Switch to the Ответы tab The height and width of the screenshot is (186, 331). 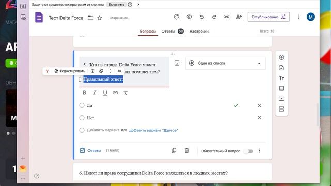click(168, 32)
